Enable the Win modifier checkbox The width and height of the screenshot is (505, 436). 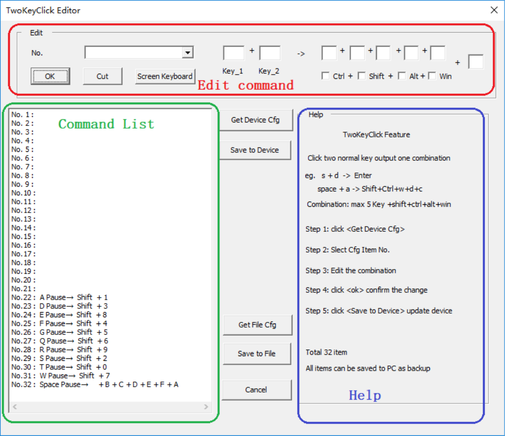point(432,76)
